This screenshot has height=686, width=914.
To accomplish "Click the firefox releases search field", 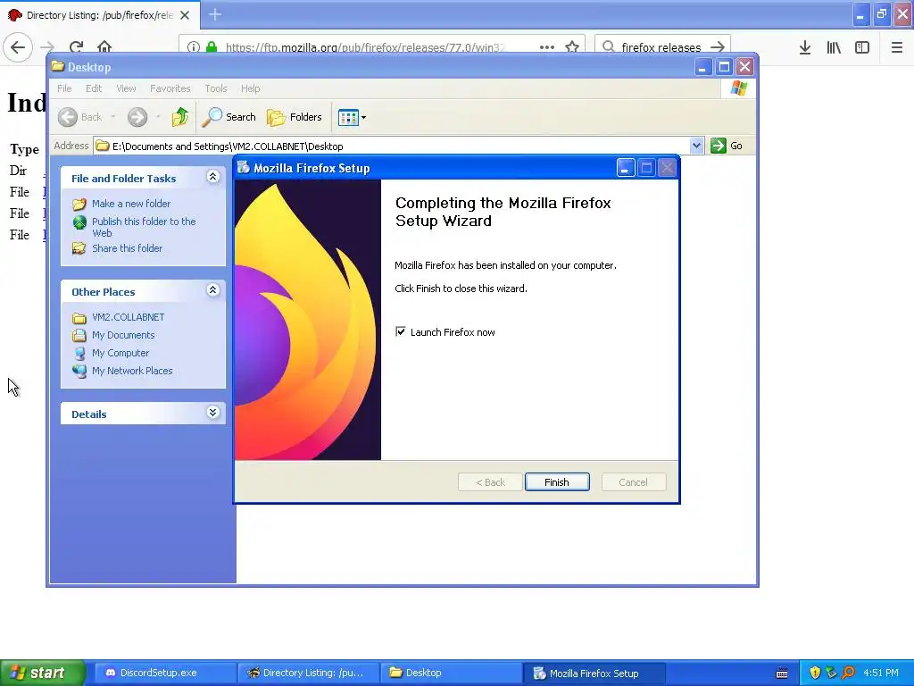I will (661, 47).
